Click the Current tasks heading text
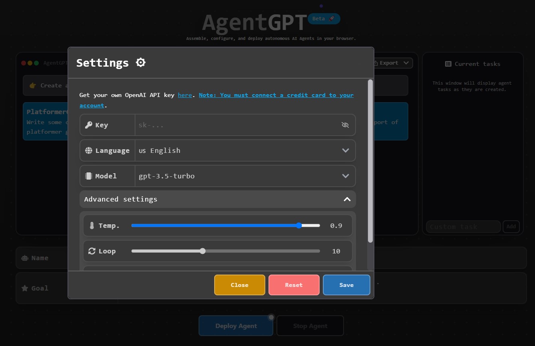The width and height of the screenshot is (535, 346). click(x=477, y=64)
